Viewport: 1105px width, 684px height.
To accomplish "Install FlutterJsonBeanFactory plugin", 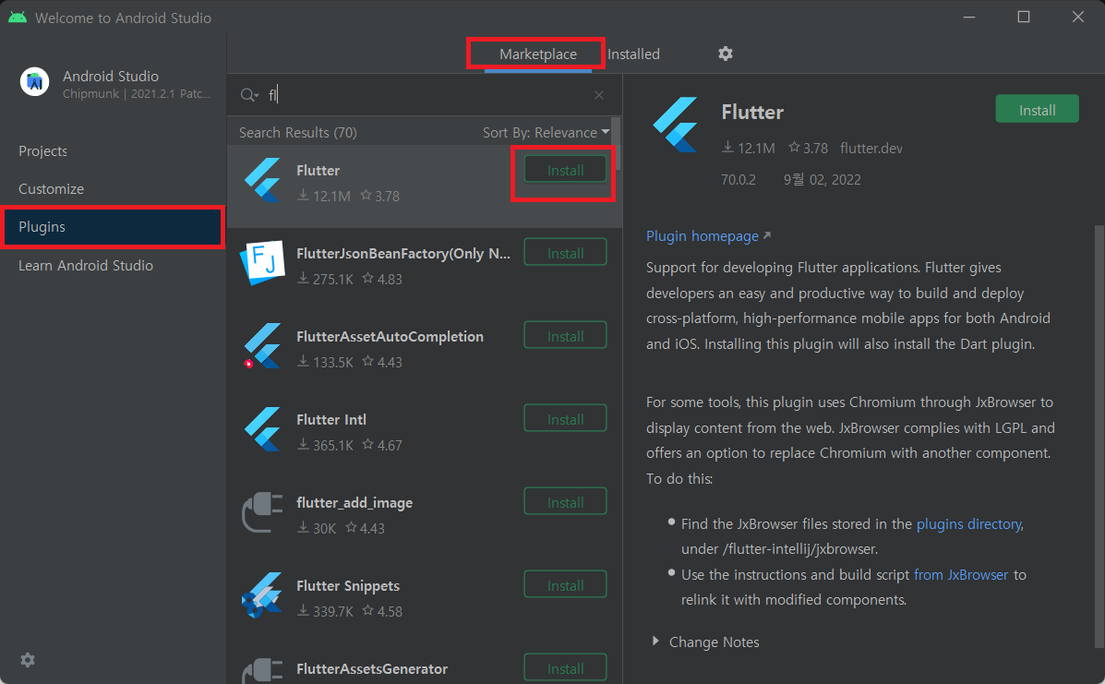I will tap(565, 253).
